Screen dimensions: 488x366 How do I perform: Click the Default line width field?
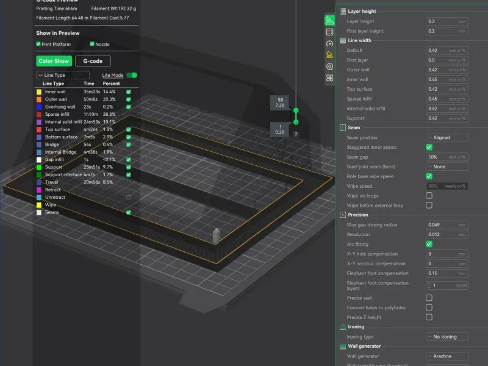coord(447,51)
